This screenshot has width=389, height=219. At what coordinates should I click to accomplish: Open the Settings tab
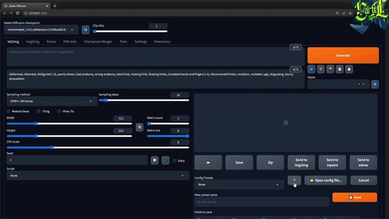[x=140, y=42]
